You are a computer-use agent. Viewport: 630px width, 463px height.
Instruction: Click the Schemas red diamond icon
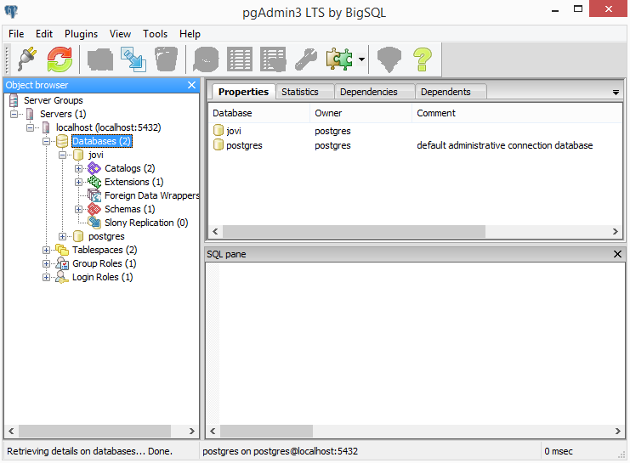coord(94,209)
